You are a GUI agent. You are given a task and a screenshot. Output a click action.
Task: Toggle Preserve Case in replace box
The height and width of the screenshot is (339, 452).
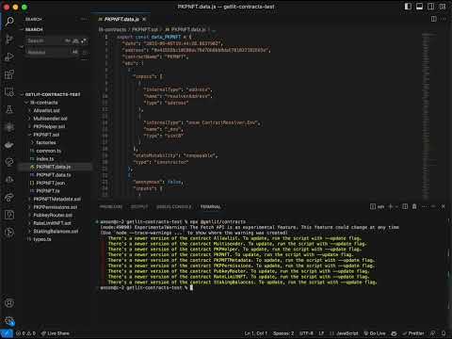(x=75, y=52)
